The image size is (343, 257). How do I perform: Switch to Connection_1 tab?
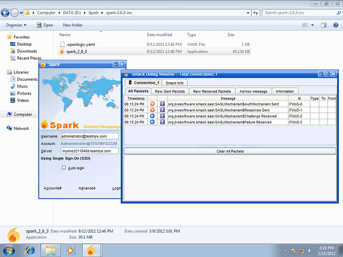[x=143, y=83]
